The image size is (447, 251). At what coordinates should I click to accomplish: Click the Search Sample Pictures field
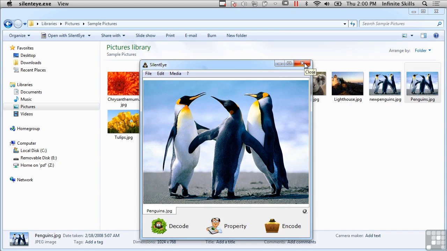point(398,24)
